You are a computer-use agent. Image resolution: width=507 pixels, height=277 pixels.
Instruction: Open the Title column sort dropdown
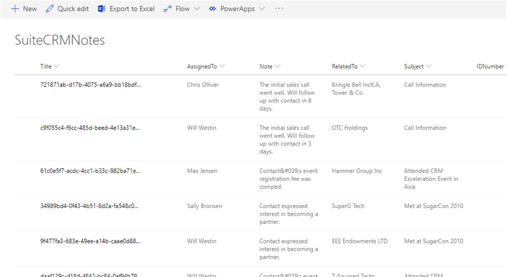pyautogui.click(x=57, y=66)
